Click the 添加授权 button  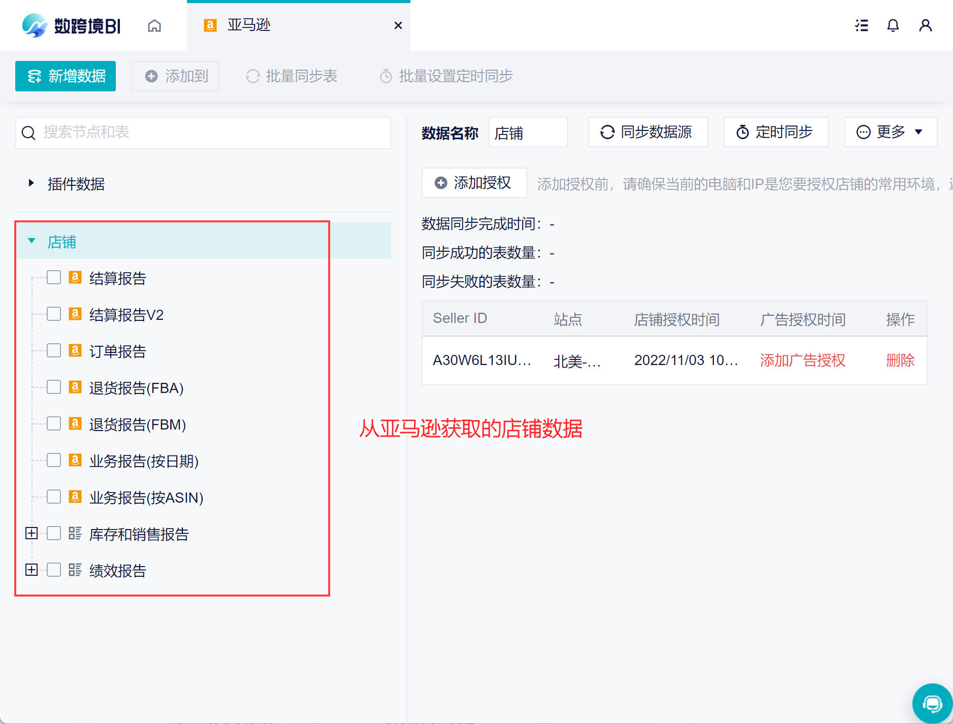click(474, 183)
